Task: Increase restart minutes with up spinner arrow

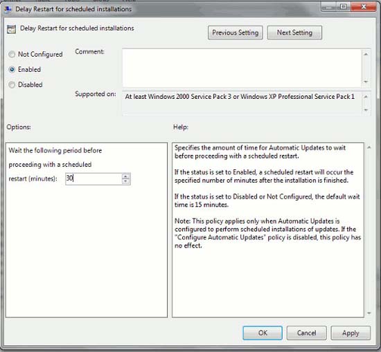Action: (125, 176)
